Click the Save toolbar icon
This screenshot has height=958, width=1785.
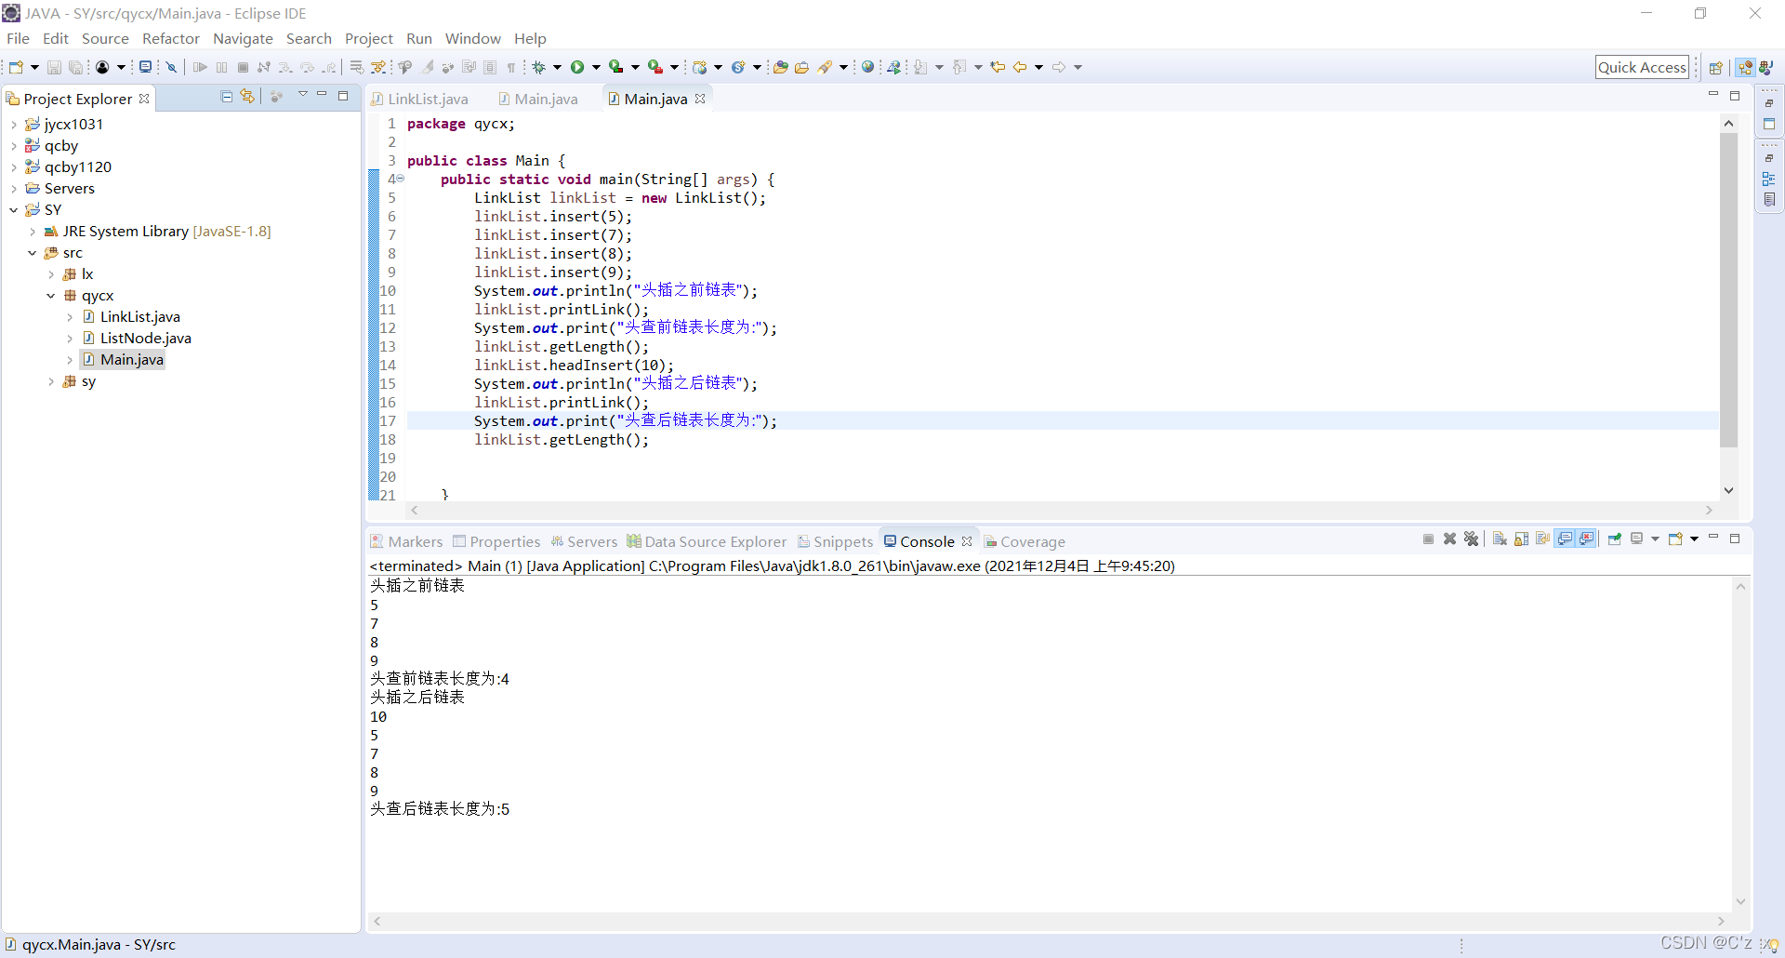point(54,67)
